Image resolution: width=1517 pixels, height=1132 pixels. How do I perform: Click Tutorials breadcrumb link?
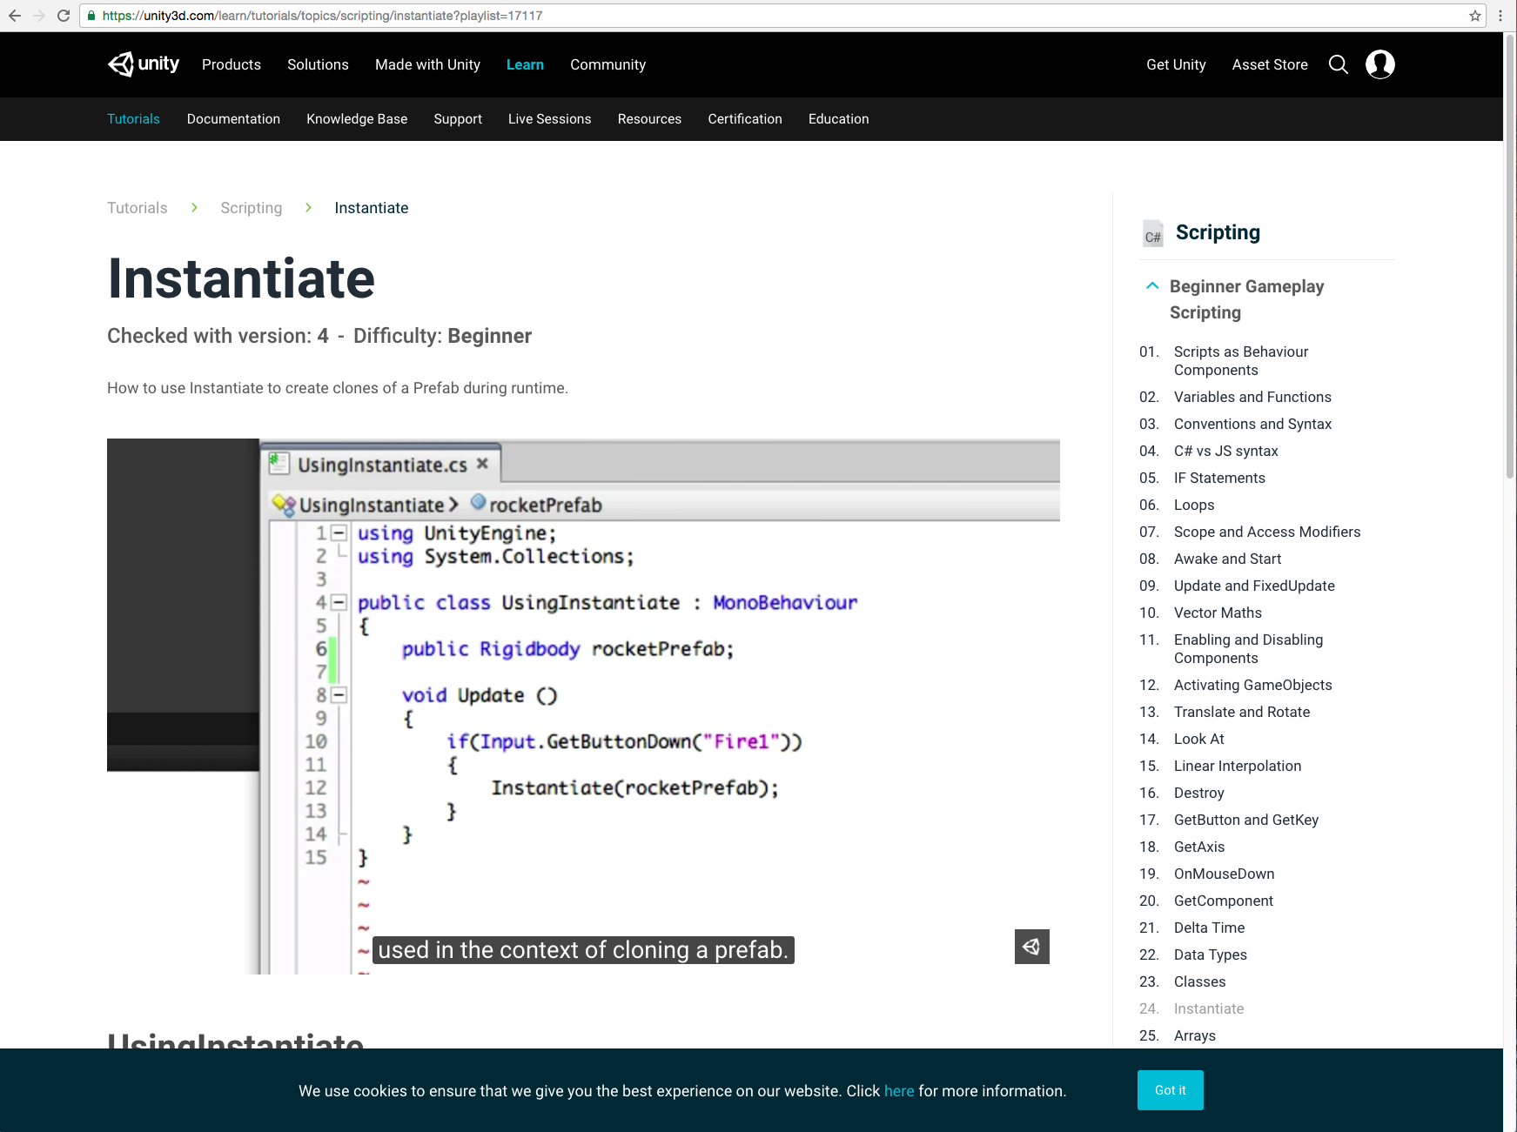pyautogui.click(x=137, y=208)
